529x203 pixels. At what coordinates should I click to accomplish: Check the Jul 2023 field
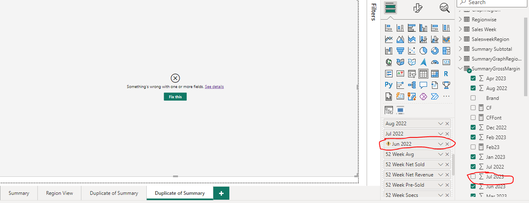pos(473,176)
